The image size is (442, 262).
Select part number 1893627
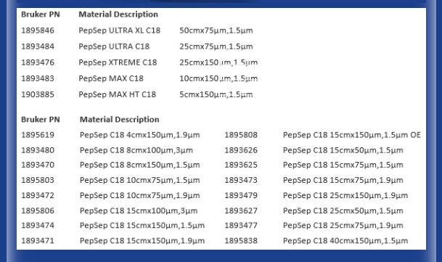(x=241, y=210)
